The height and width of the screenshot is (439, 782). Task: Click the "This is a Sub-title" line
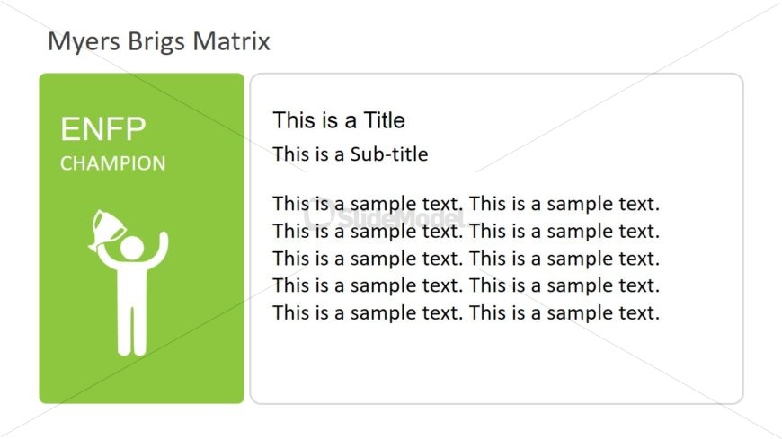pyautogui.click(x=351, y=154)
